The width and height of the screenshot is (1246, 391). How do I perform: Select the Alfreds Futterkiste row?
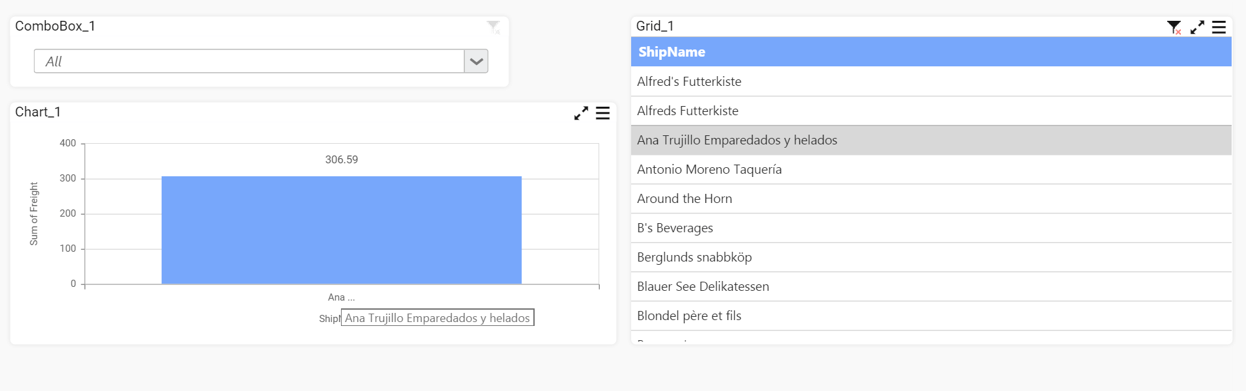(x=688, y=111)
